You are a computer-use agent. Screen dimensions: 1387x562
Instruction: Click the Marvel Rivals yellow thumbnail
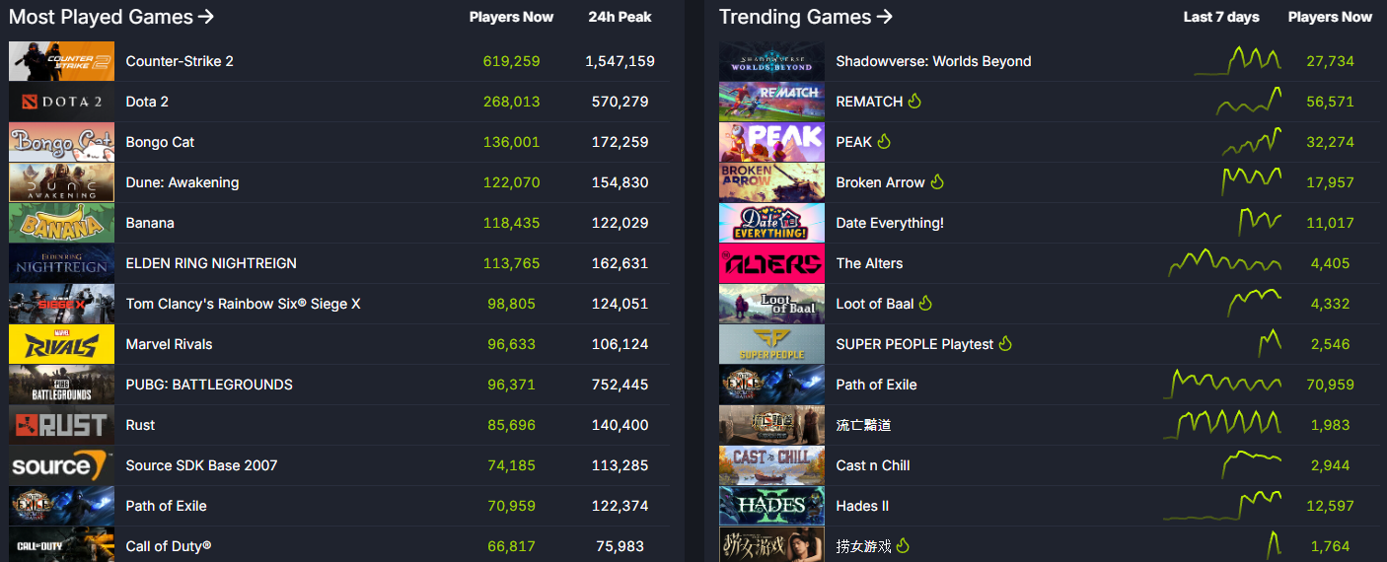click(x=61, y=344)
